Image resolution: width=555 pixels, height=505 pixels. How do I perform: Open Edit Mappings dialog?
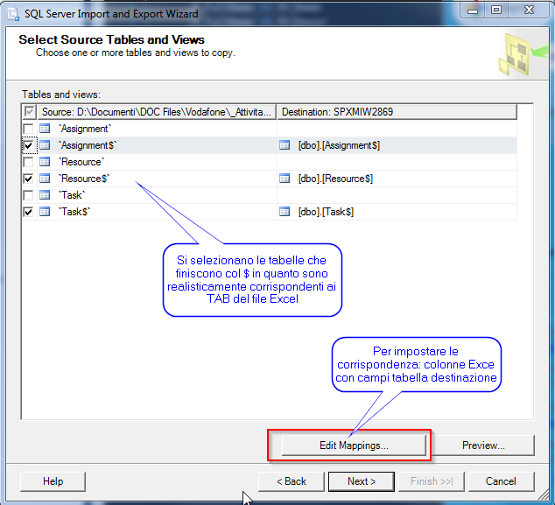354,445
